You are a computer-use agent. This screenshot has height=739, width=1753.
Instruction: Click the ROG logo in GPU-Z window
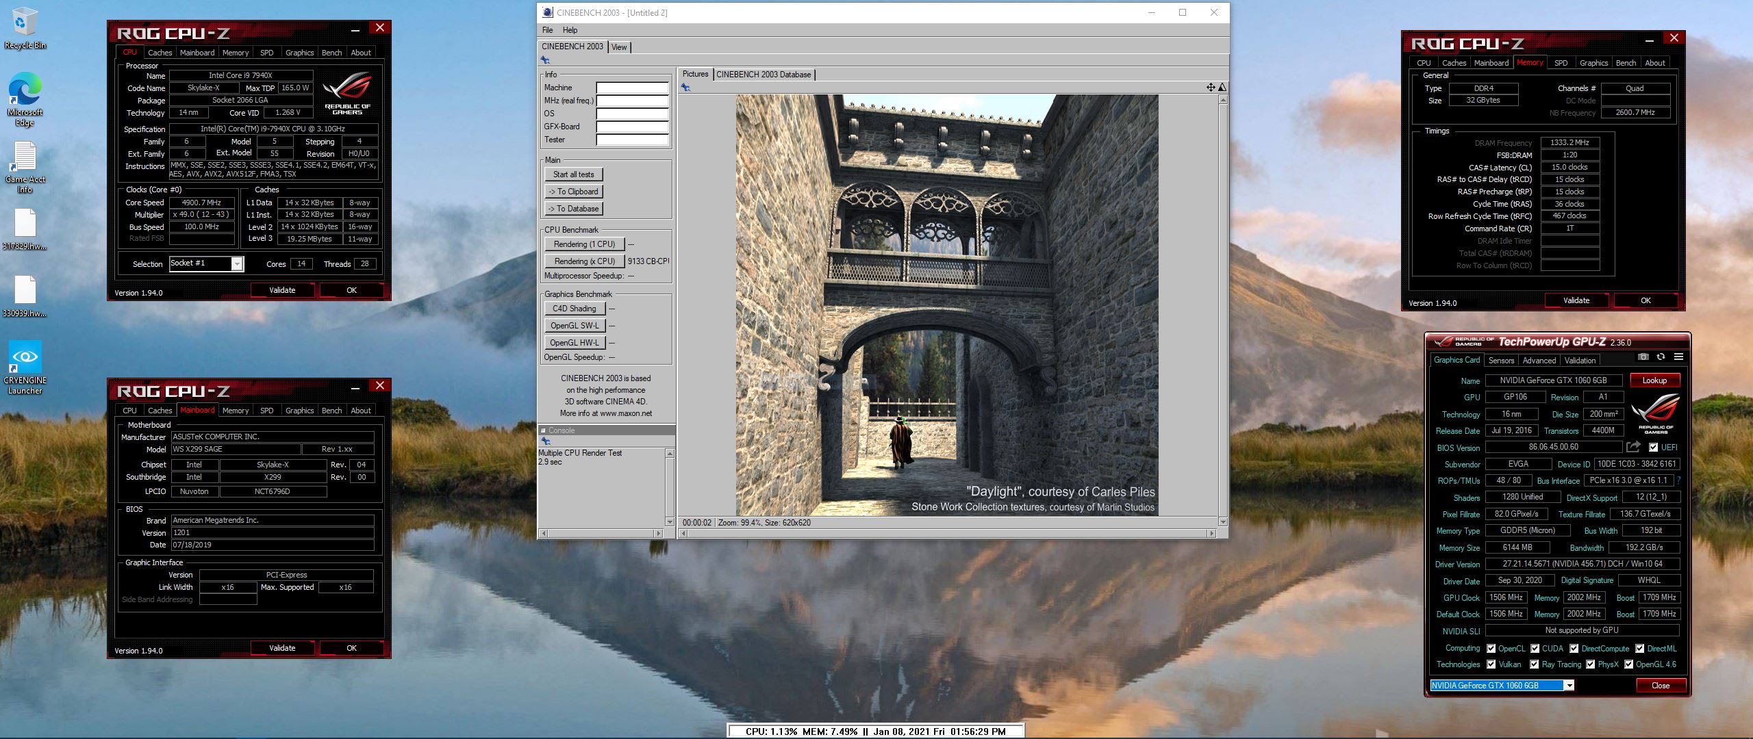click(x=1655, y=413)
